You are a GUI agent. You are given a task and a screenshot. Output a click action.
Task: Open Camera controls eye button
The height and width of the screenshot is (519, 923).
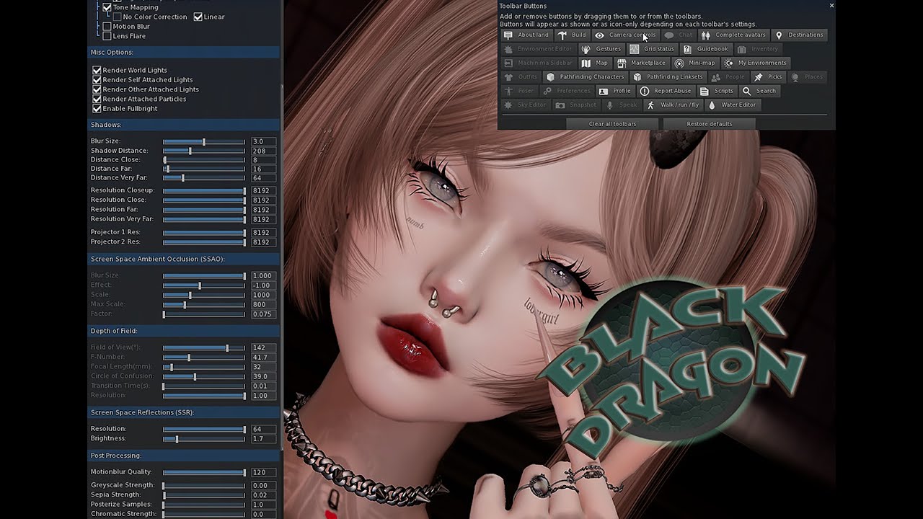[x=625, y=35]
